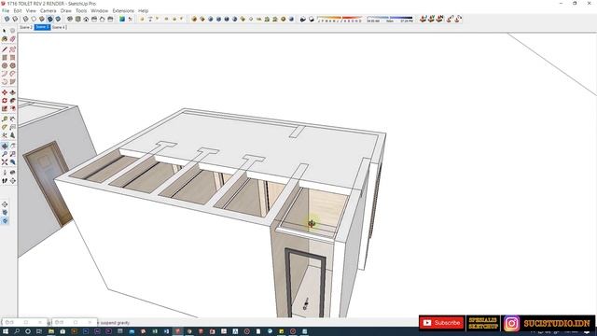Switch to Front view house icon

tap(86, 19)
